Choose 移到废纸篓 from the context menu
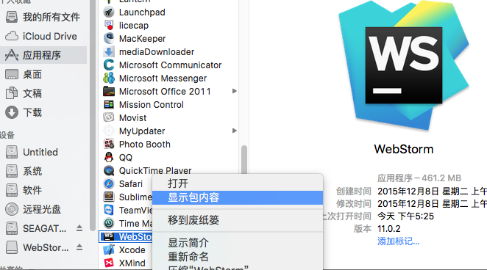The height and width of the screenshot is (270, 487). point(238,220)
